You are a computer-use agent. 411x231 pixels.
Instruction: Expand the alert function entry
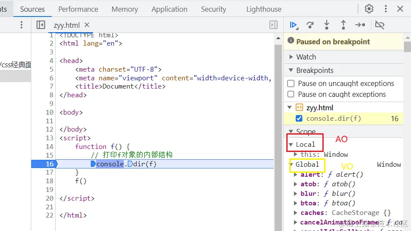pos(295,175)
